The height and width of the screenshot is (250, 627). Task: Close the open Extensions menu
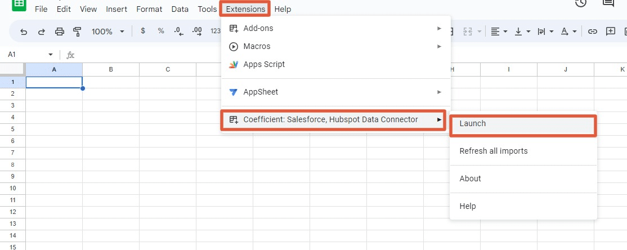(x=245, y=9)
